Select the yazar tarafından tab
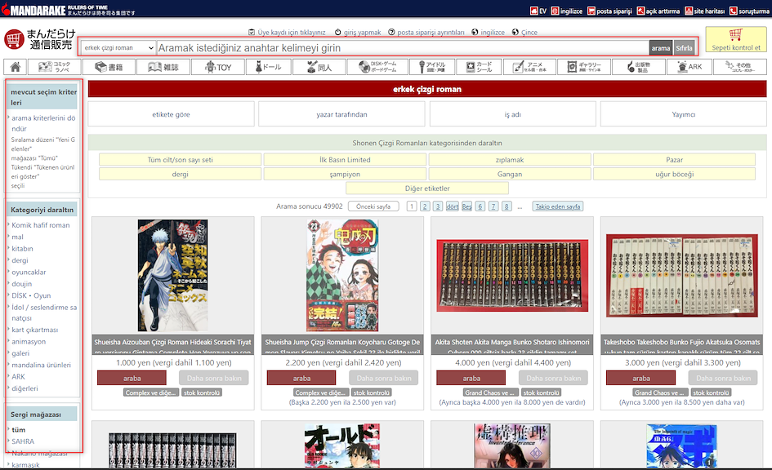 pos(341,114)
